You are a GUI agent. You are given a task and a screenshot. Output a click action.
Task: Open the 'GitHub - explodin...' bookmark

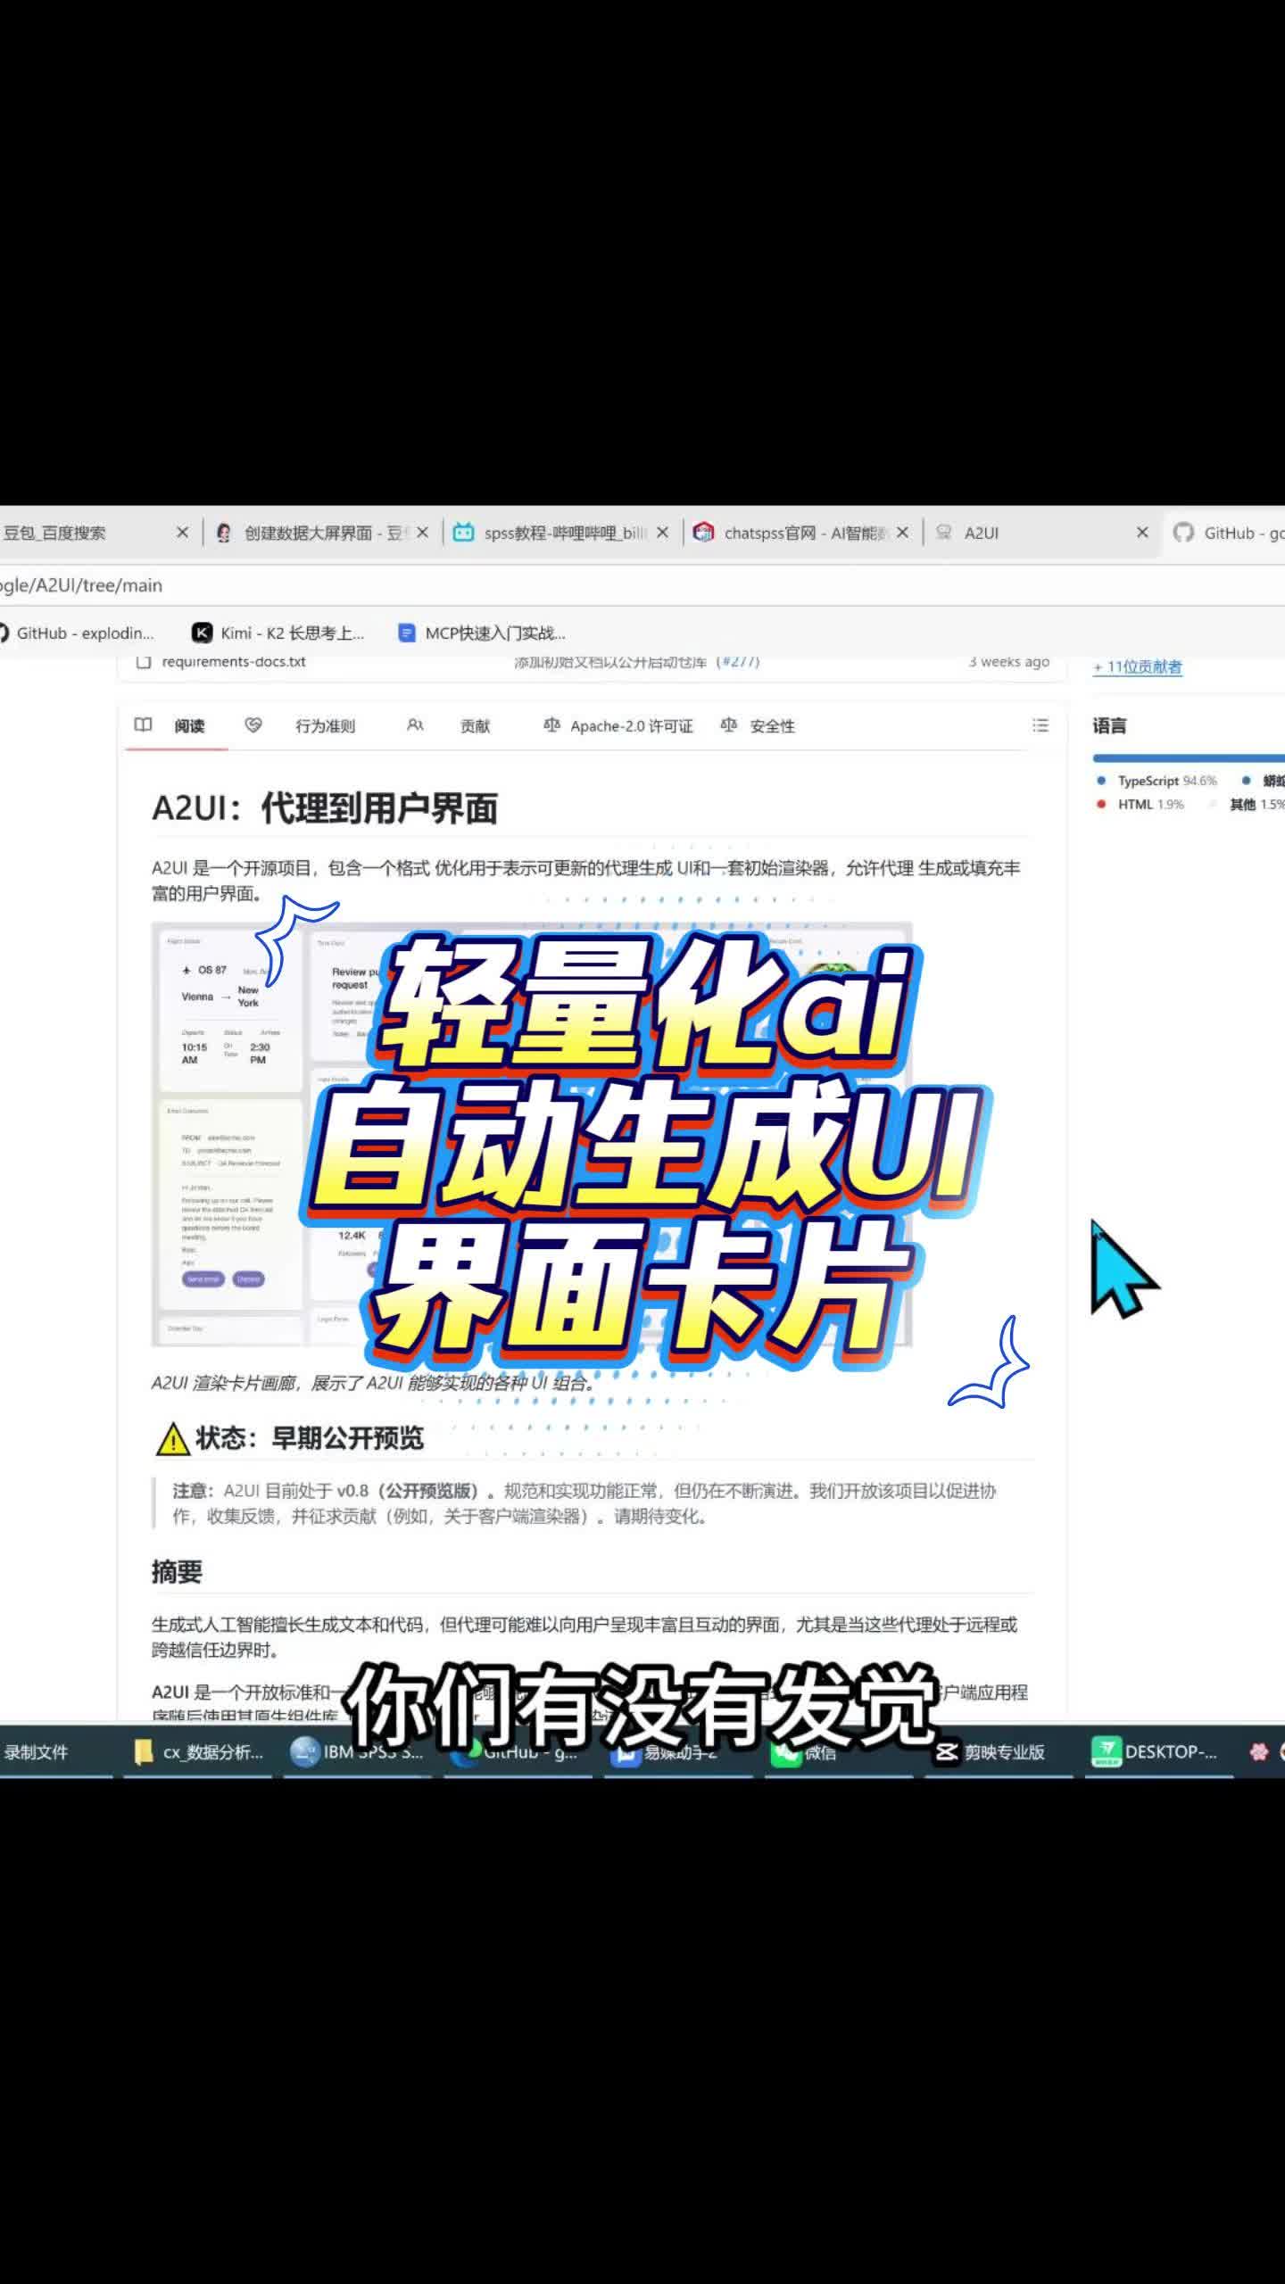tap(77, 633)
